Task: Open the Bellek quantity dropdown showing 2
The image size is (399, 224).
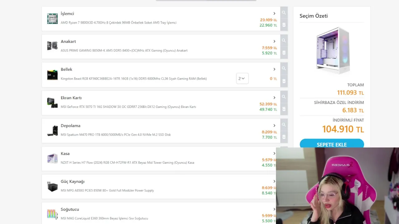Action: 242,78
